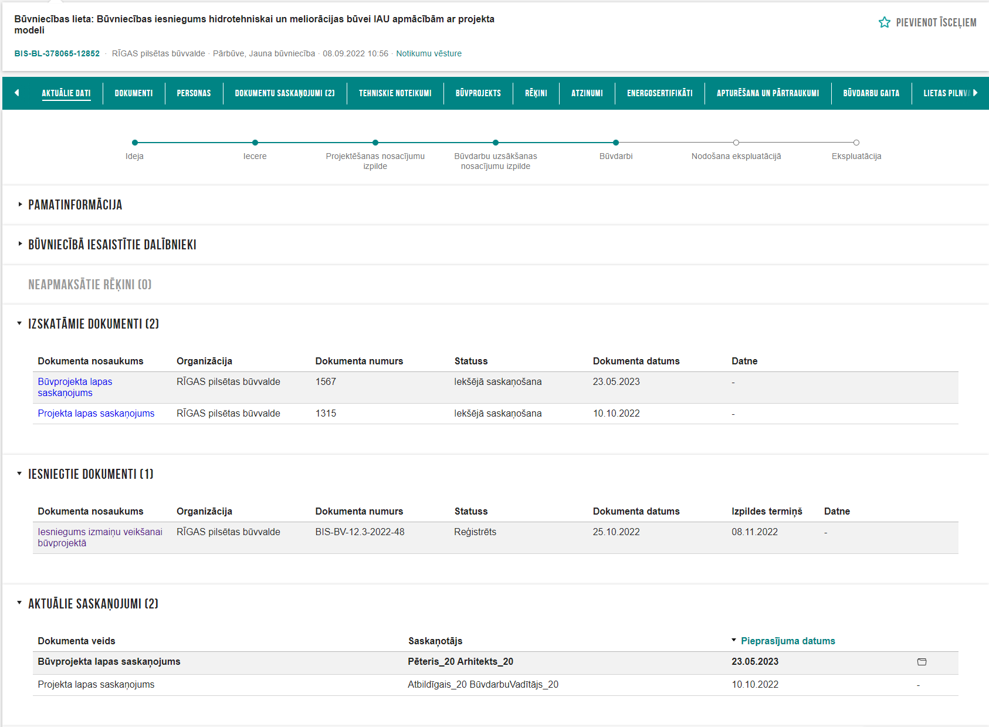
Task: Open the Aktuālie dati tab
Action: (66, 93)
